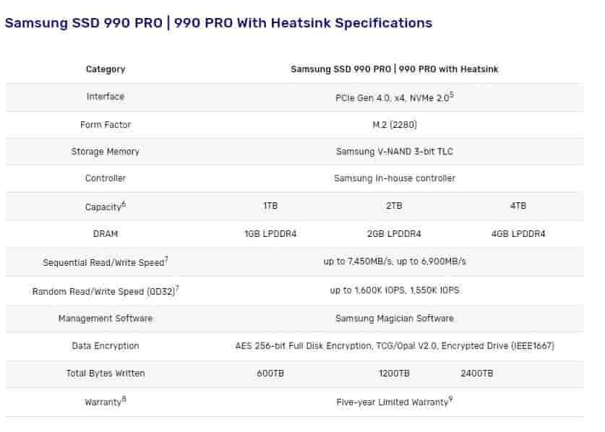Open footnote 5 next to NVMe 2.0
This screenshot has height=432, width=605.
click(x=451, y=94)
